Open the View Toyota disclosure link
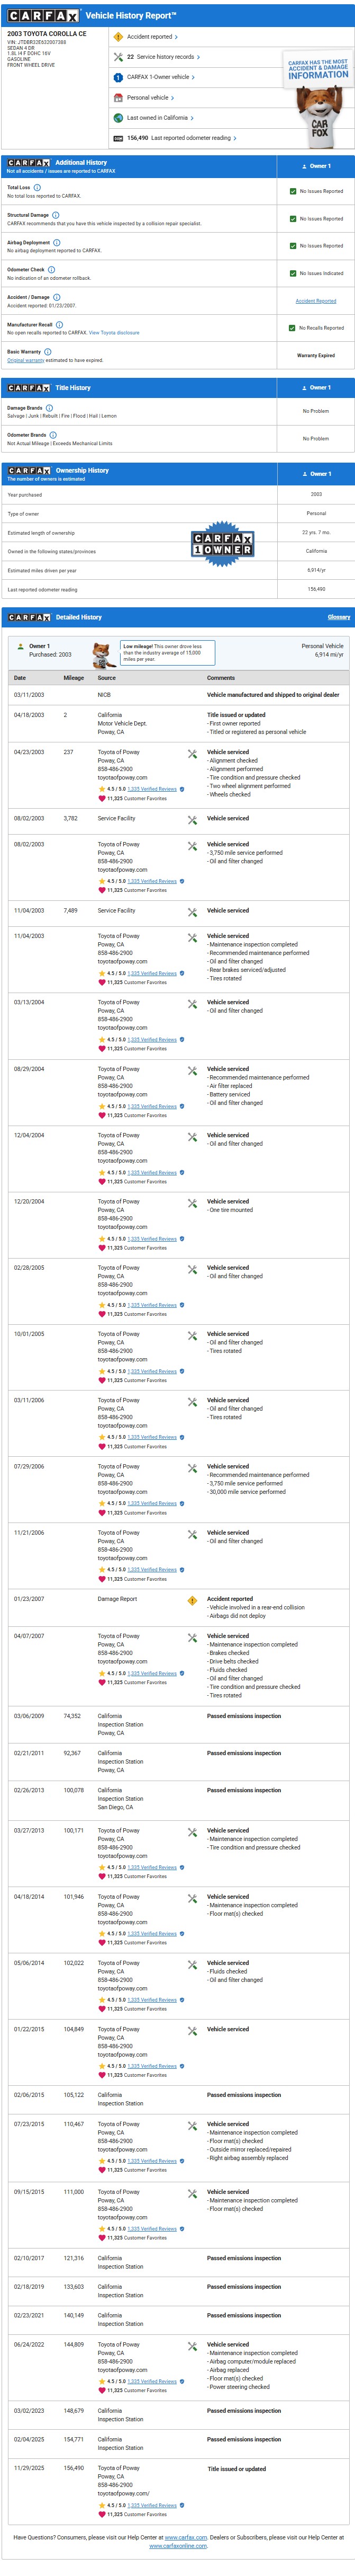This screenshot has height=2576, width=355. point(114,333)
